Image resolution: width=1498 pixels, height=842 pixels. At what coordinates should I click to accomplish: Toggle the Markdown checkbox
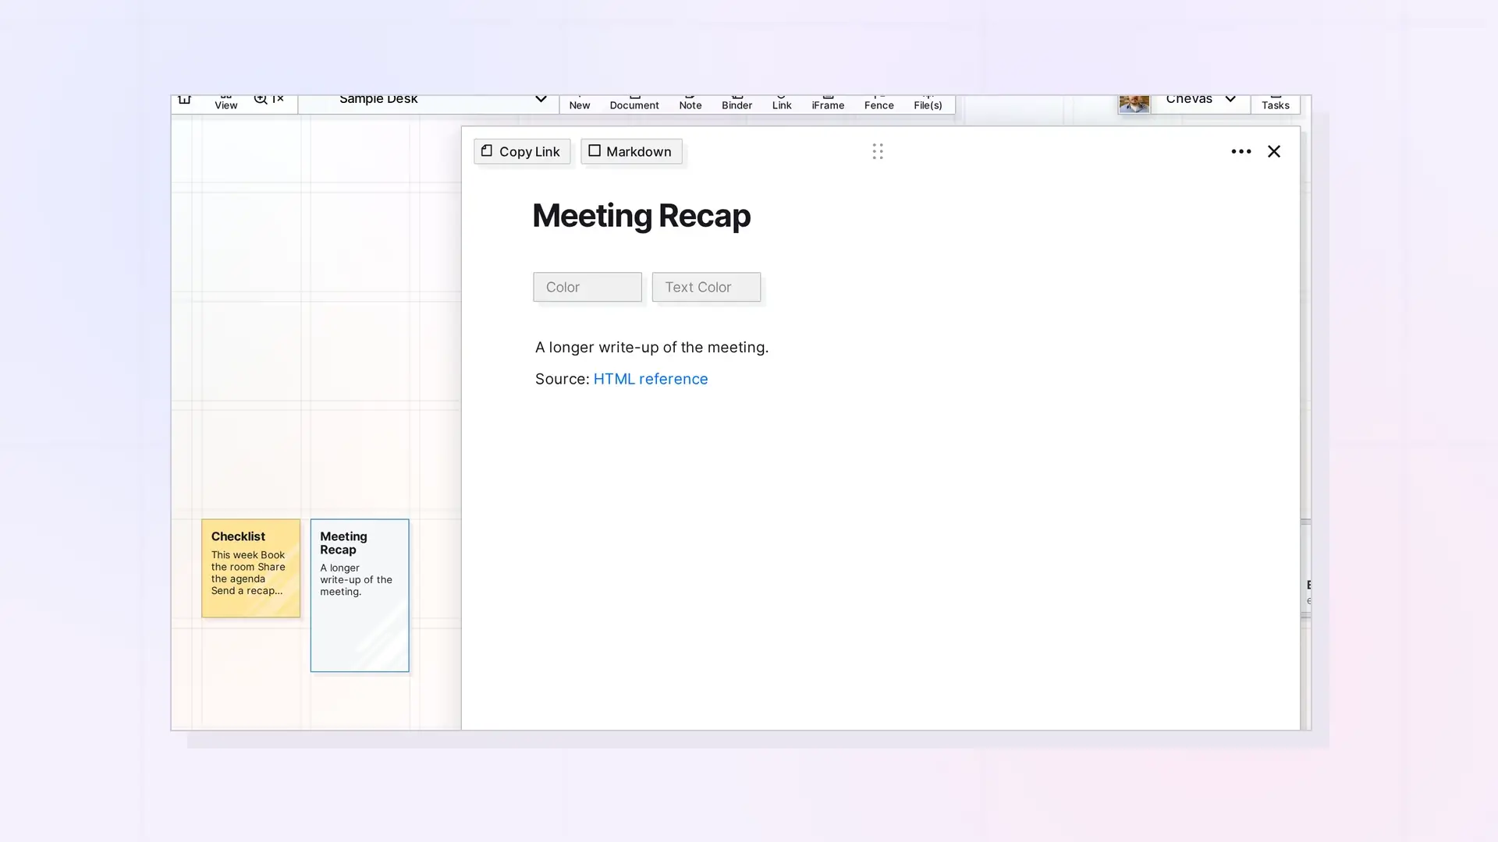point(595,150)
